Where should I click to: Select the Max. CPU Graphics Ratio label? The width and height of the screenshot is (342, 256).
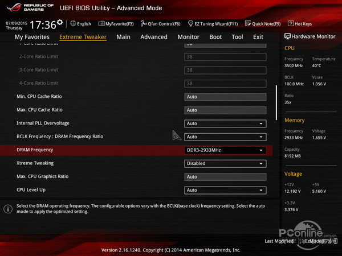pyautogui.click(x=43, y=176)
